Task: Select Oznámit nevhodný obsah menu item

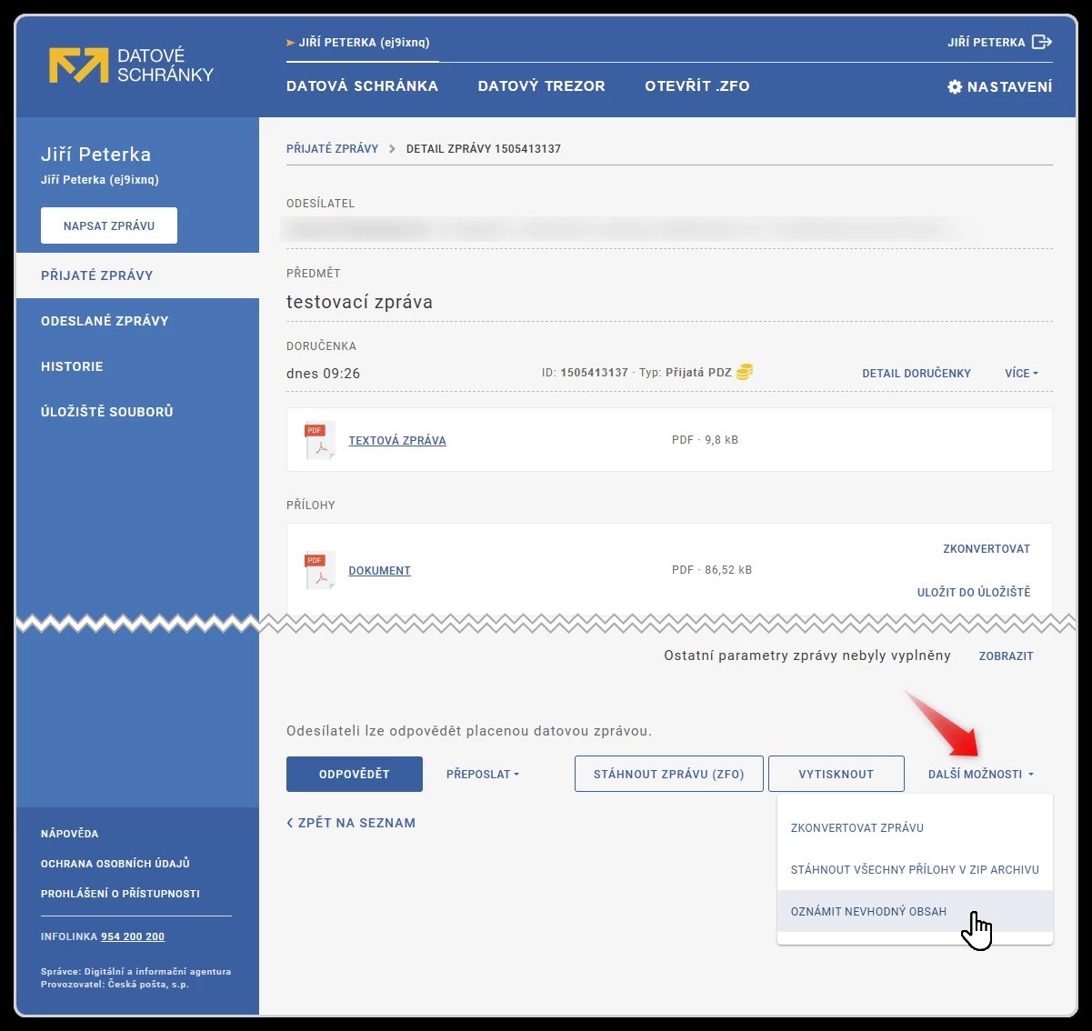Action: point(915,912)
